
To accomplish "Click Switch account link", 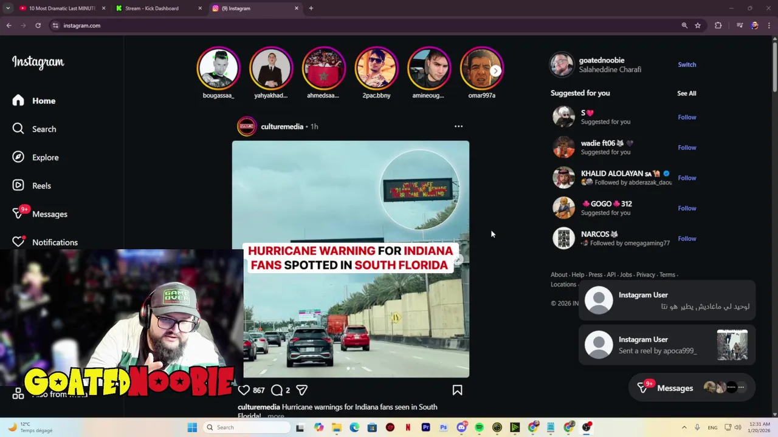I will point(687,64).
